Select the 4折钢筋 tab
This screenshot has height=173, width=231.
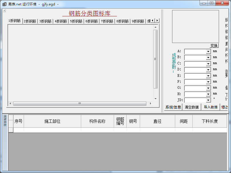coord(61,21)
